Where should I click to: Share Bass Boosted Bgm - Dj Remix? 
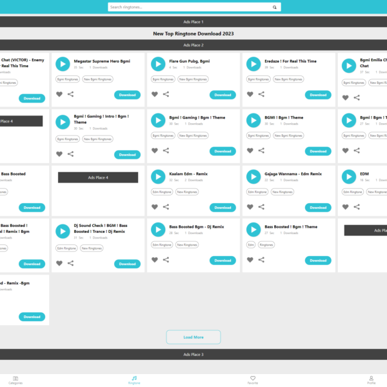pos(166,260)
